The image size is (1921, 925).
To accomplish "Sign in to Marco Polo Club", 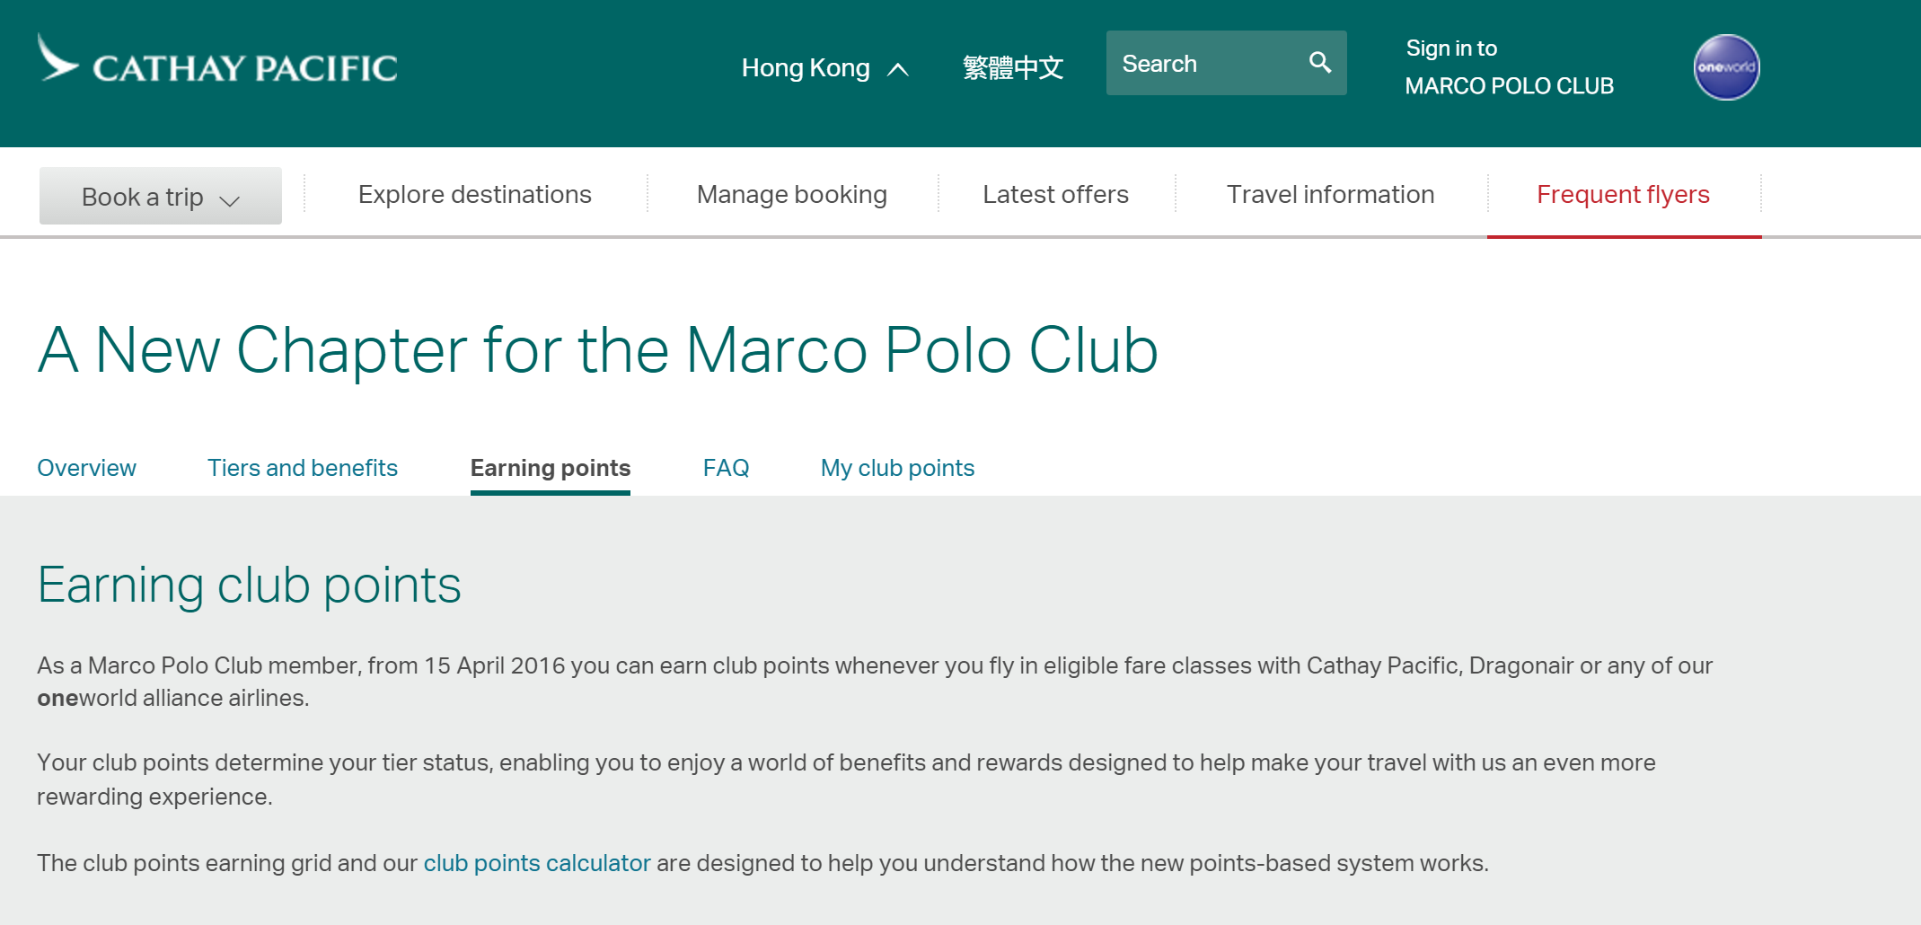I will [1509, 67].
